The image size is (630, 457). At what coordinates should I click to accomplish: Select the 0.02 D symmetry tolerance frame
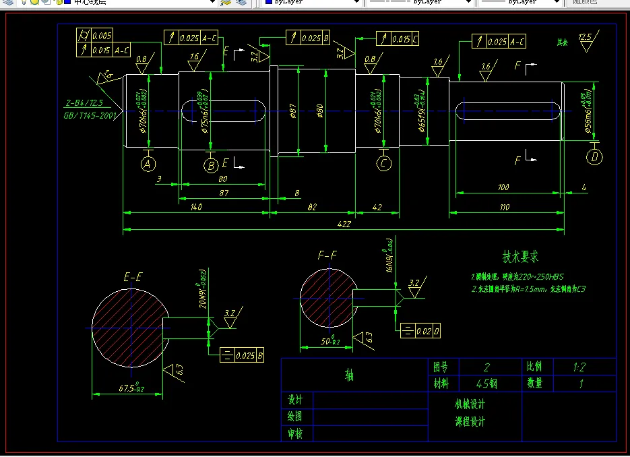[420, 331]
